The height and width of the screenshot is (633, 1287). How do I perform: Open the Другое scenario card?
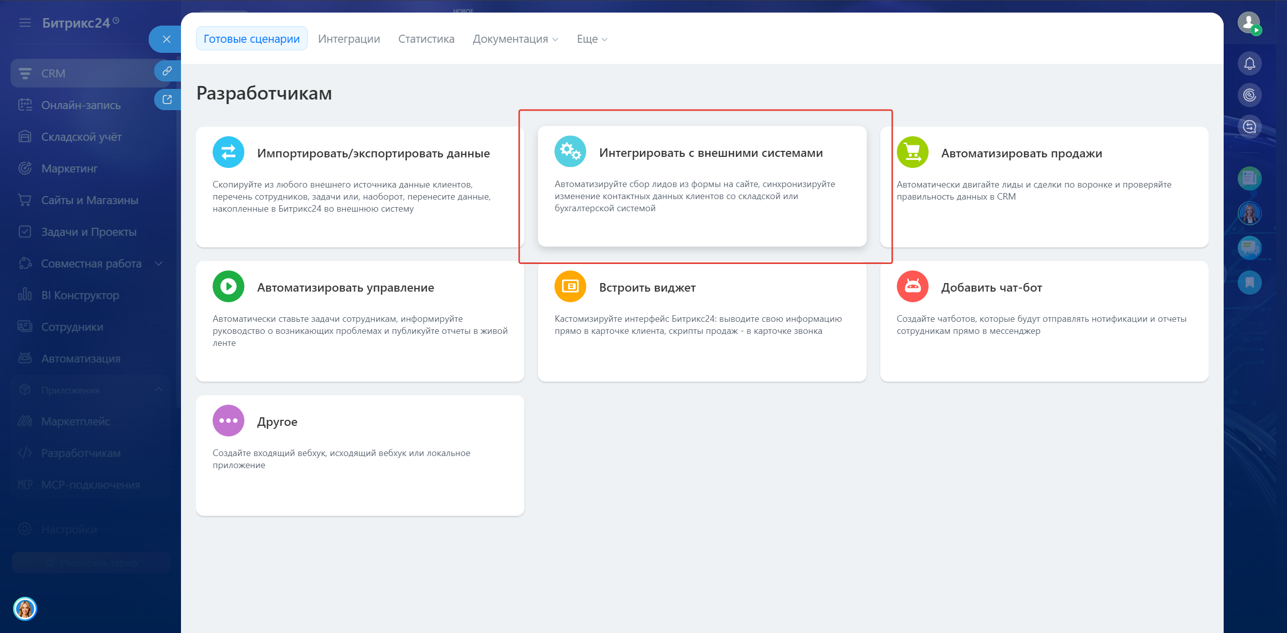(x=360, y=456)
